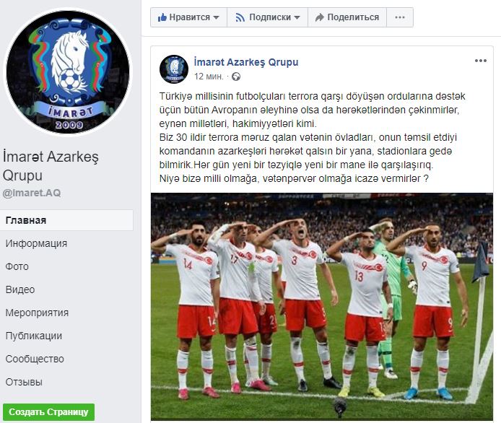Open the Фото sidebar section
Image resolution: width=501 pixels, height=423 pixels.
coord(17,266)
